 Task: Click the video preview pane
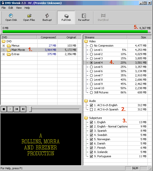pyautogui.click(x=41, y=139)
